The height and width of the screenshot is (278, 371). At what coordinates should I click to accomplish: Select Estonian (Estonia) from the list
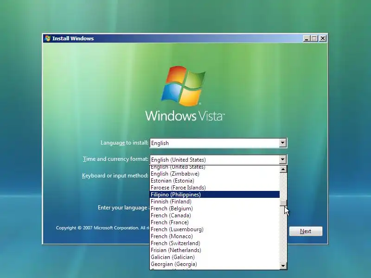tap(215, 181)
